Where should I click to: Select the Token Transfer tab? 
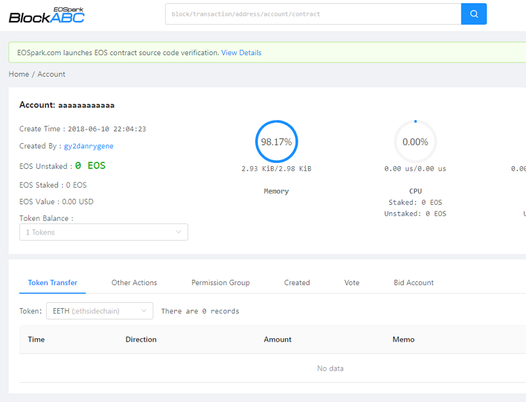click(53, 282)
